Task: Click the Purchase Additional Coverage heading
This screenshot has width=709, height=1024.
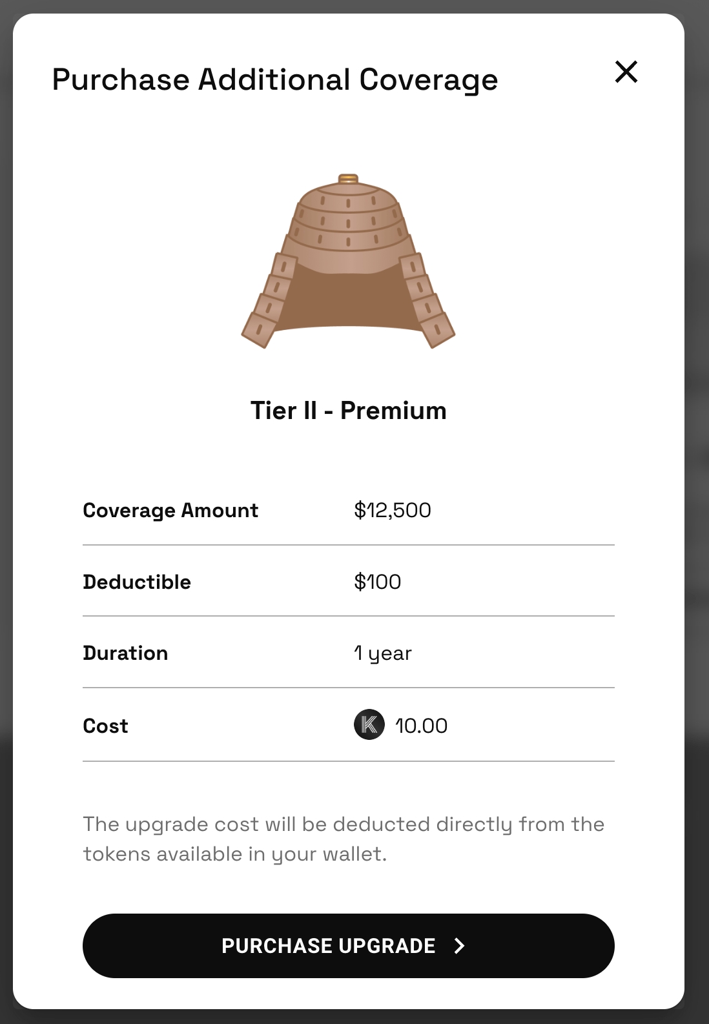Action: tap(274, 80)
